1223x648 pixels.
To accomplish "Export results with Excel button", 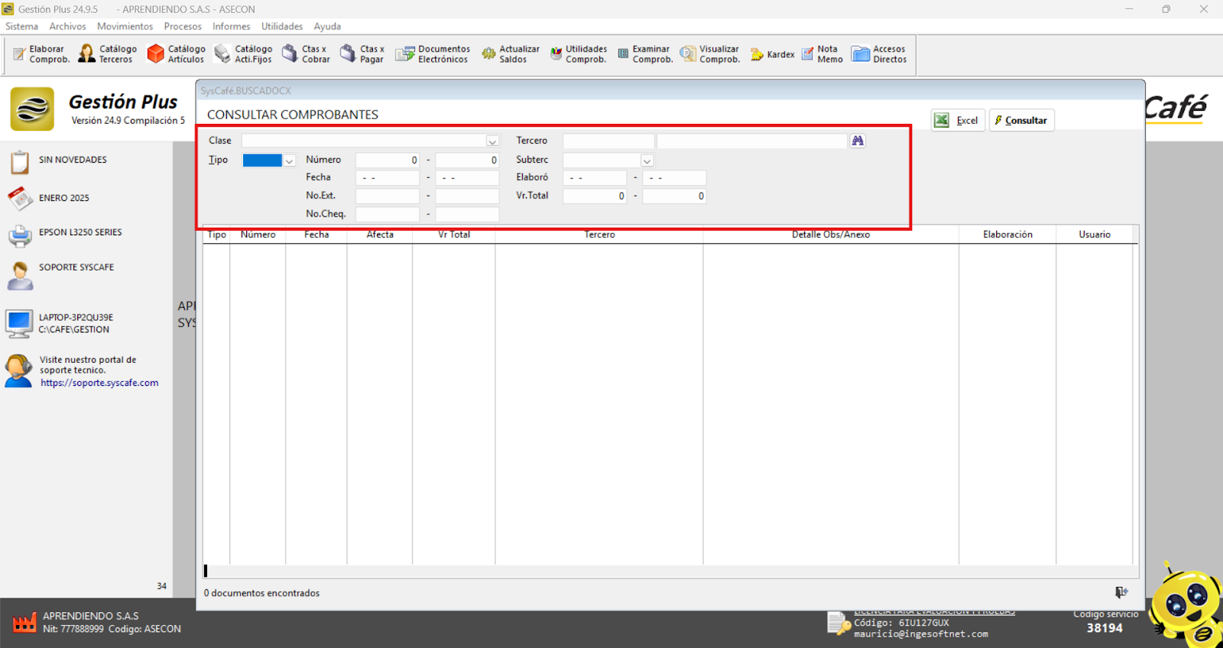I will pos(958,121).
